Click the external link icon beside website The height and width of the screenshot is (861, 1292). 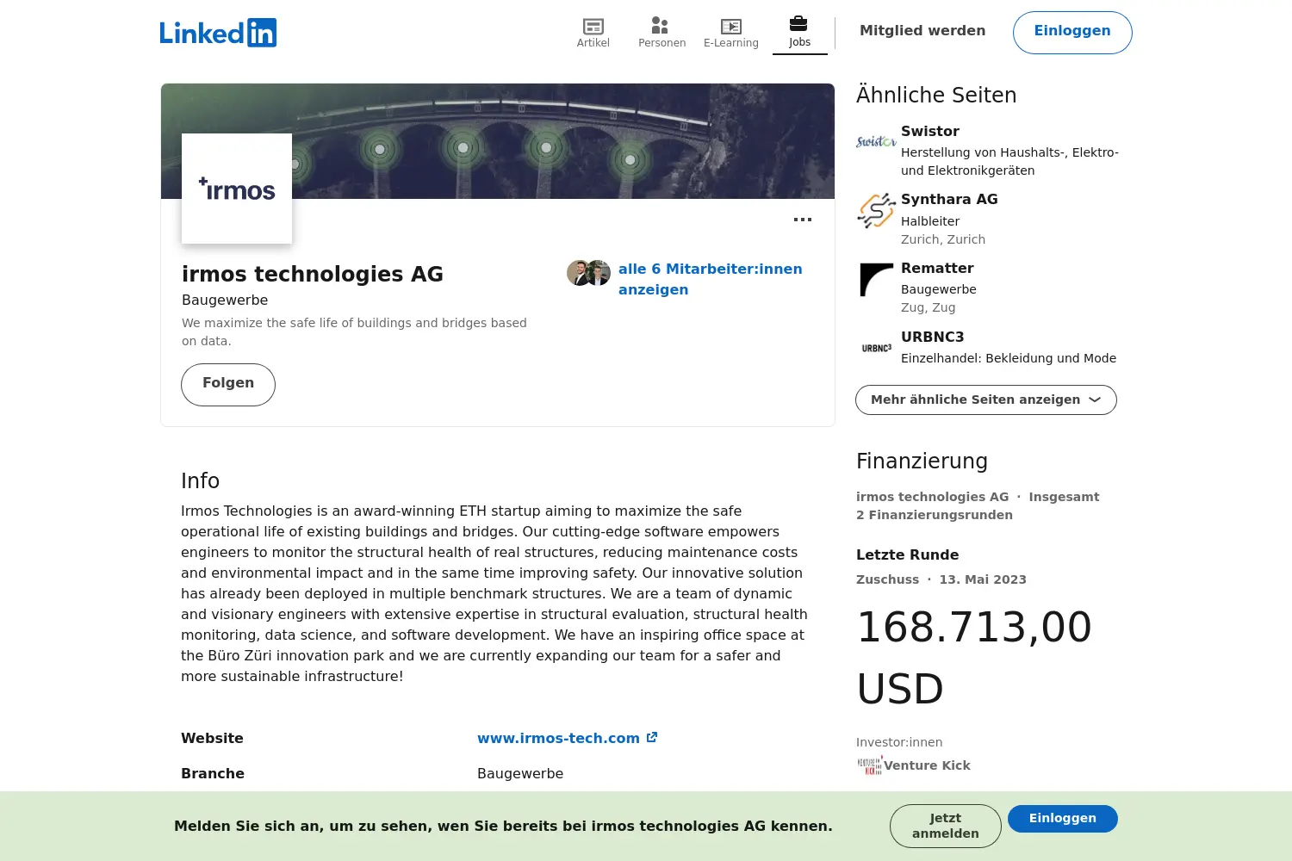652,737
